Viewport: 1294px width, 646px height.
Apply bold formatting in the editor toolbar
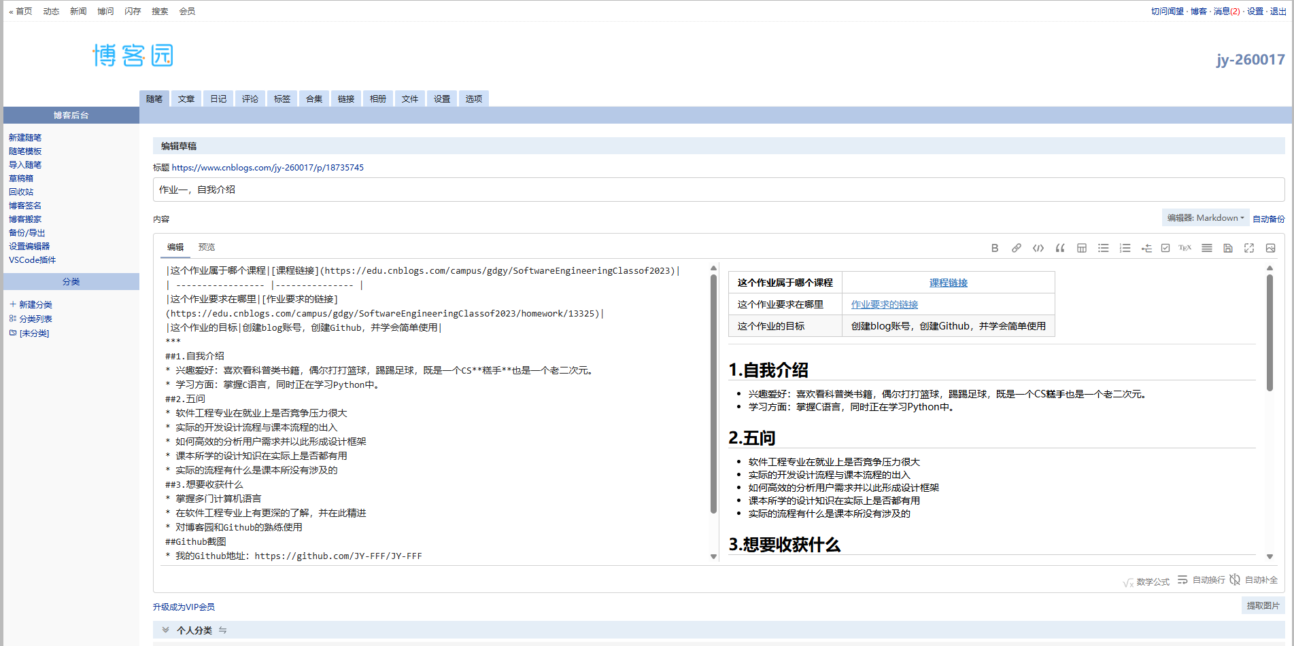[995, 248]
